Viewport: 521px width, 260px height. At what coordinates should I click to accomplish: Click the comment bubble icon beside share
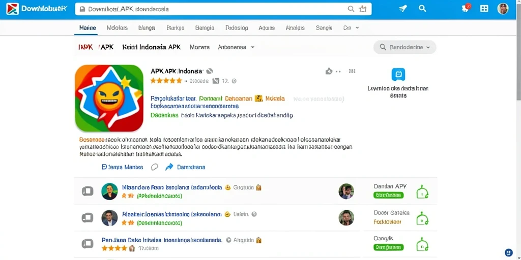(x=155, y=167)
